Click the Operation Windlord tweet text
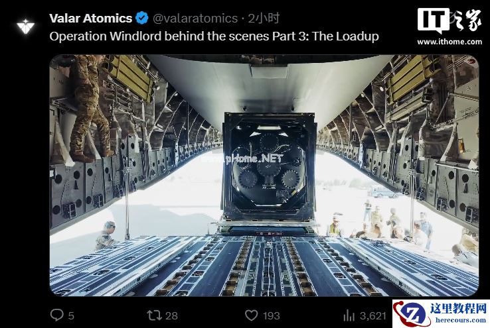This screenshot has height=328, width=490. click(214, 36)
